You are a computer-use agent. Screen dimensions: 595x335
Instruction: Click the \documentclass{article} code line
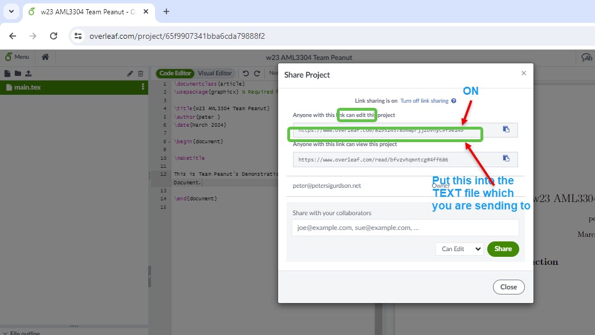pyautogui.click(x=210, y=84)
